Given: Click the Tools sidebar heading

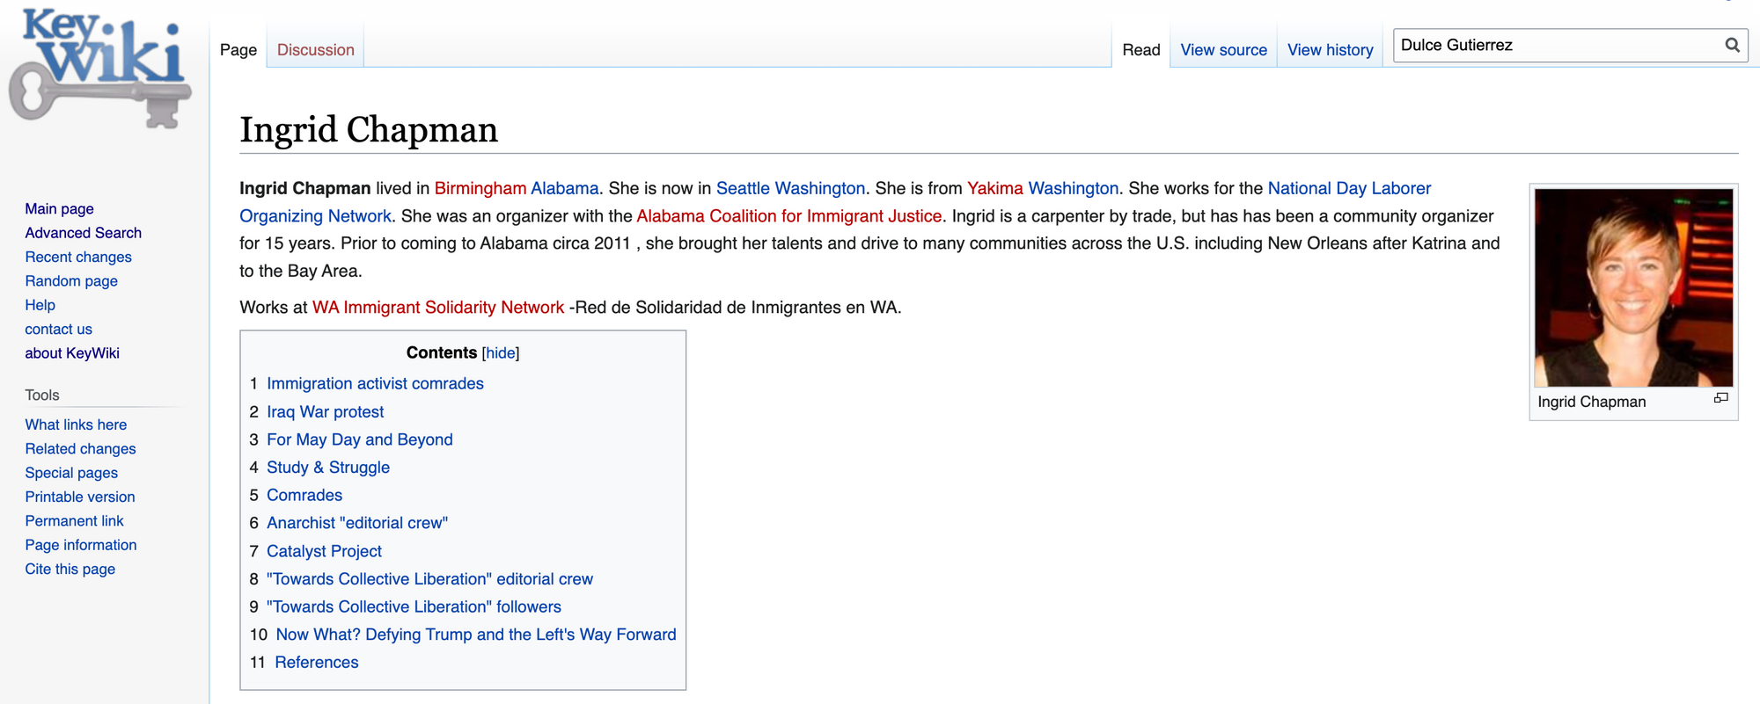Looking at the screenshot, I should [42, 396].
